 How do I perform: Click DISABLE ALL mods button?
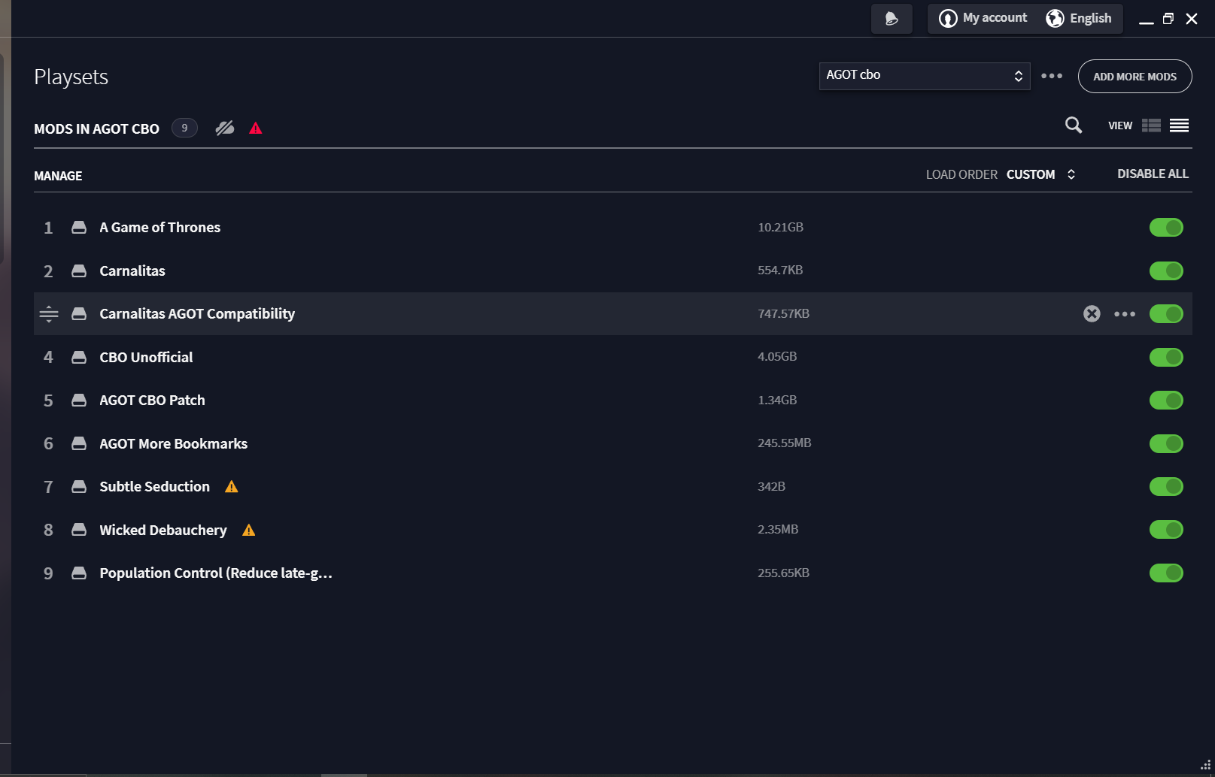tap(1153, 174)
